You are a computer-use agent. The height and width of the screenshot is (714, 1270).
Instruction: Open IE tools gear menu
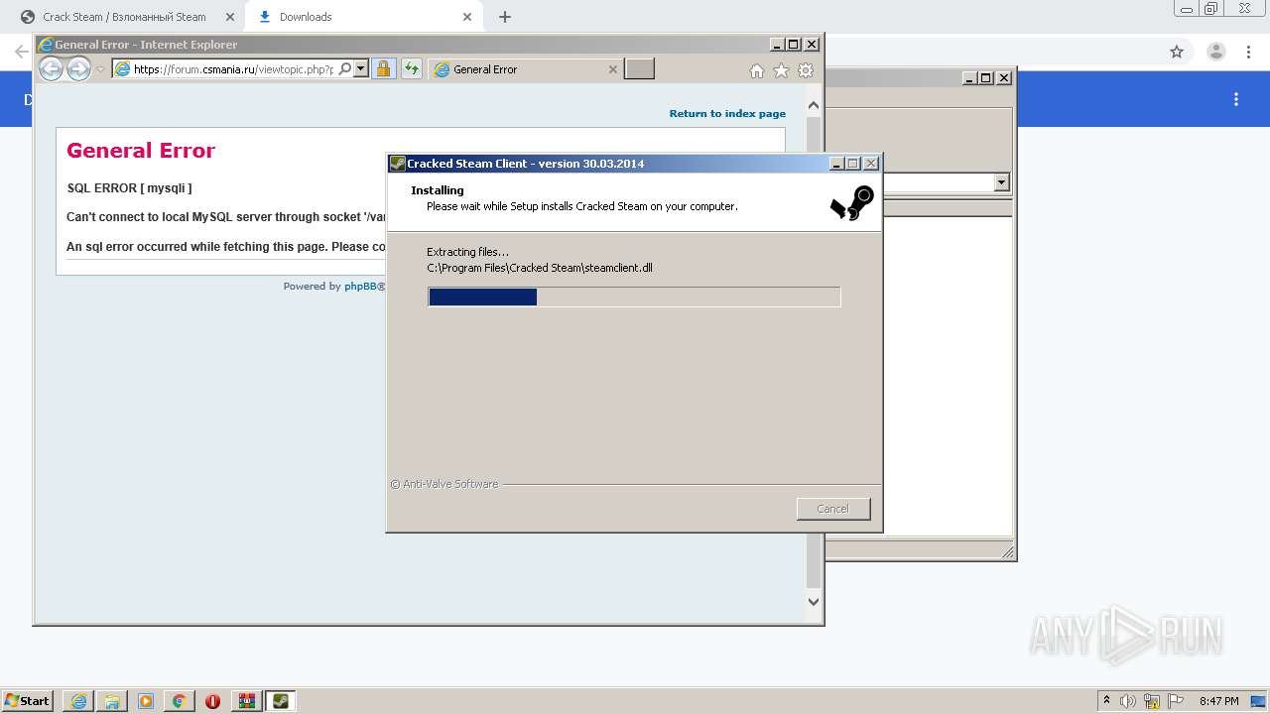806,70
